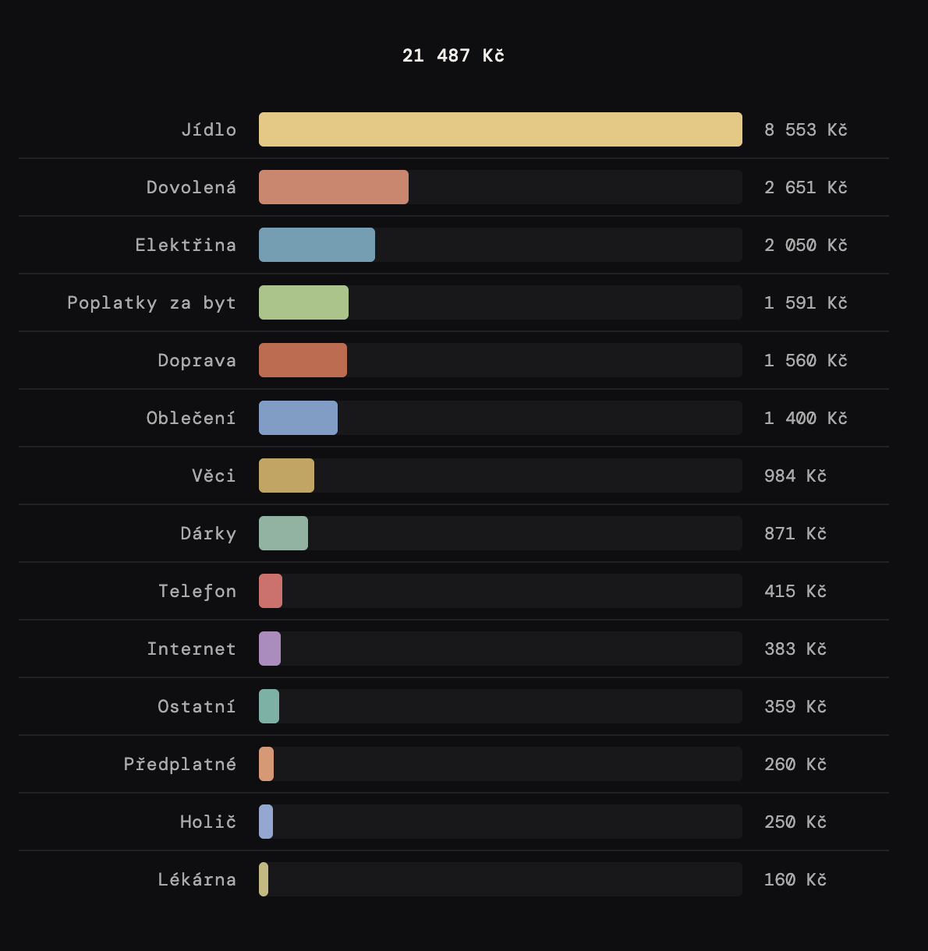Click the 871 Kč amount
This screenshot has height=951, width=928.
pyautogui.click(x=795, y=533)
